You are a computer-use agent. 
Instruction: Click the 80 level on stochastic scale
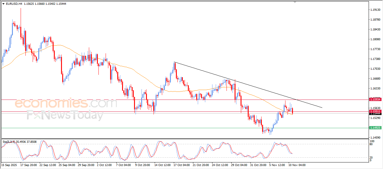371,144
